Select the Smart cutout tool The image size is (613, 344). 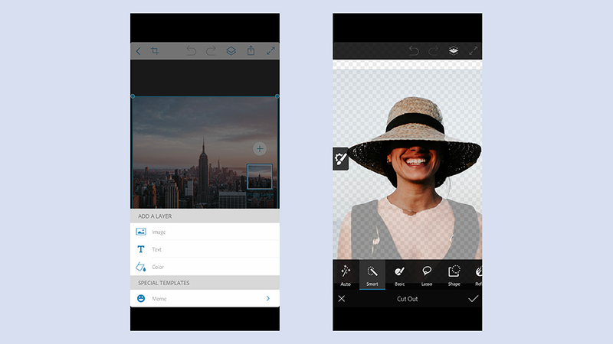click(x=372, y=275)
